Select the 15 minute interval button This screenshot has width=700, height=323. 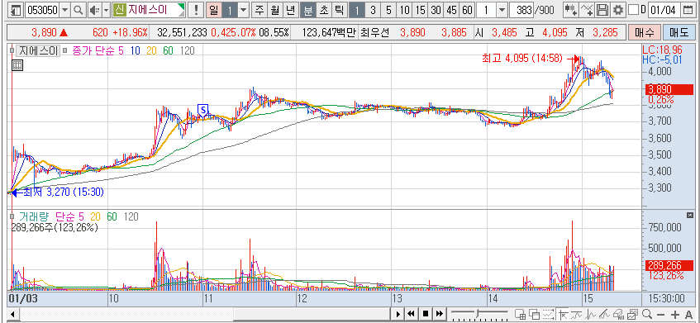420,10
